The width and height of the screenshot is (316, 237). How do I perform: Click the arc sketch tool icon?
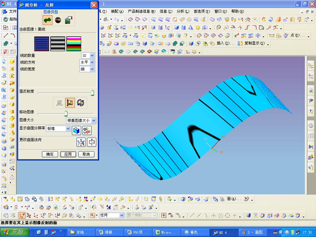click(13, 36)
